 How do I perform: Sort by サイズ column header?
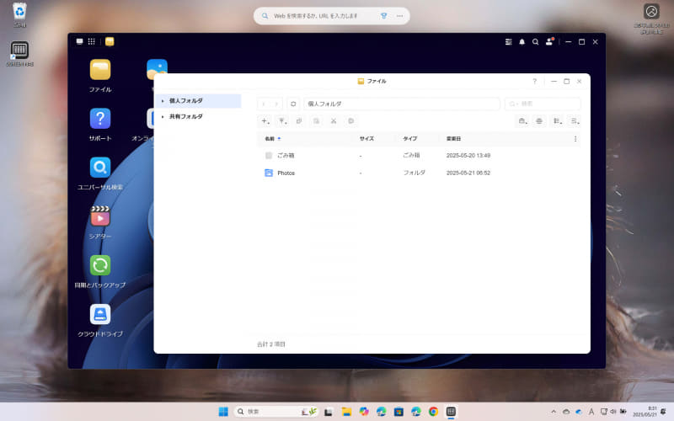[366, 139]
